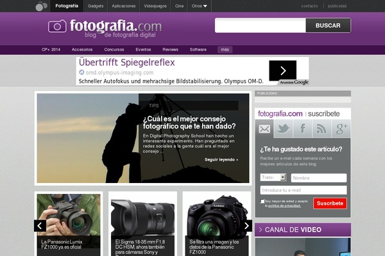The height and width of the screenshot is (256, 385).
Task: Click the Introduce tu e-mail field
Action: tap(304, 190)
